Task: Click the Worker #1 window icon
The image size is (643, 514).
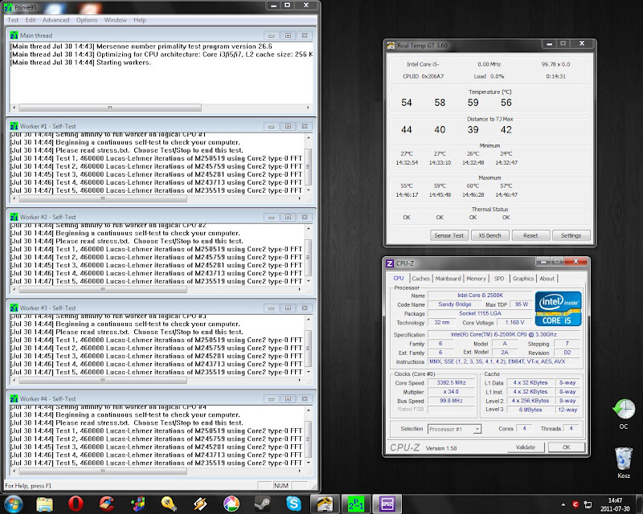Action: [14, 126]
